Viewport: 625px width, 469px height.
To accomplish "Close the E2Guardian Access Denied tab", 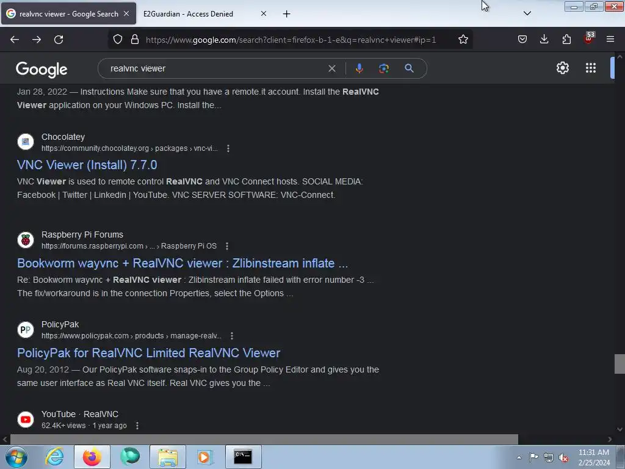I will tap(264, 13).
